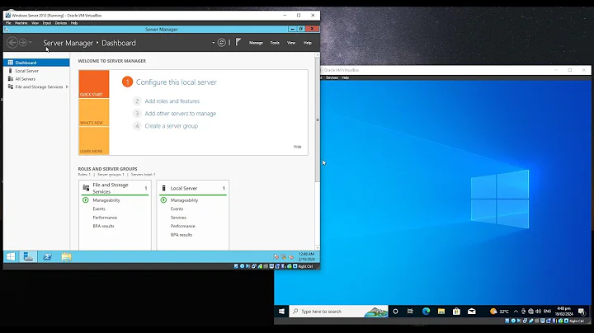Select the QUICK START tile

[x=94, y=84]
